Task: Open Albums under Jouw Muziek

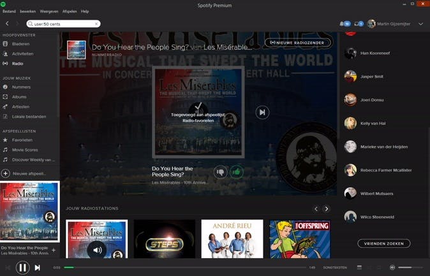Action: [19, 97]
